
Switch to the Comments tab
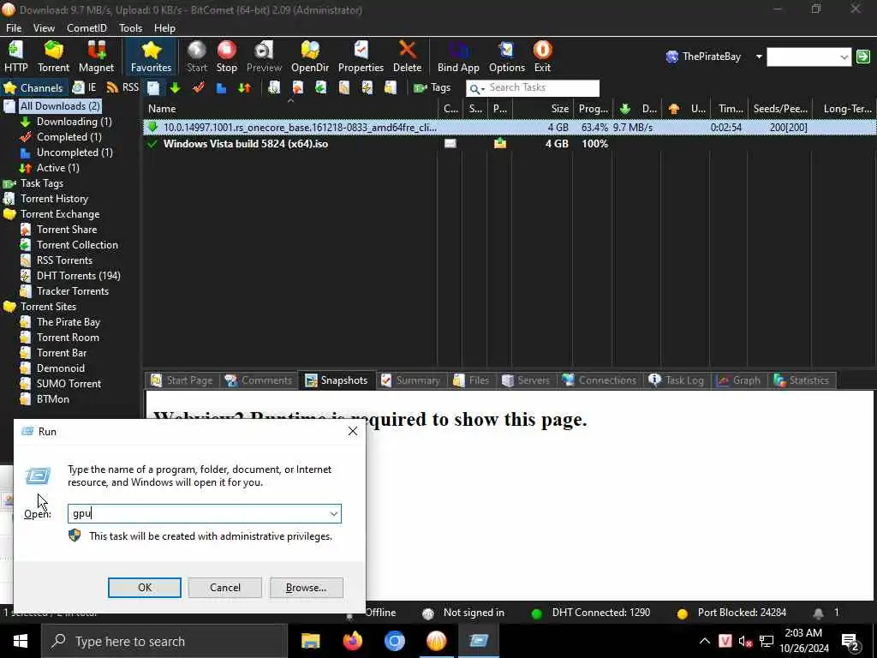[258, 380]
